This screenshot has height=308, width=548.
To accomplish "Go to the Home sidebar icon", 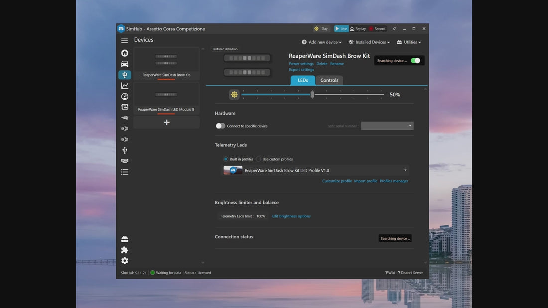I will [125, 53].
